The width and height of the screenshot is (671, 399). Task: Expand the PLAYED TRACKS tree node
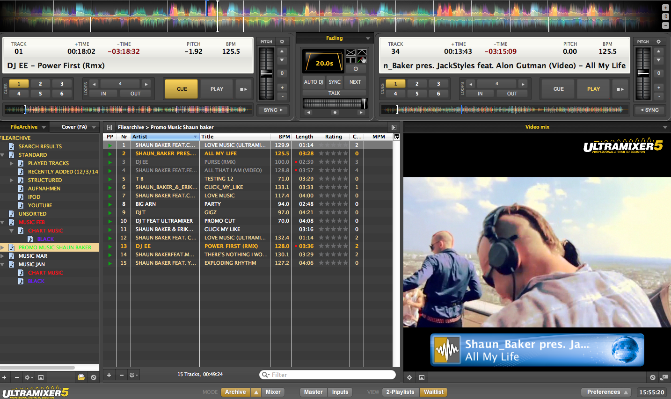(12, 163)
